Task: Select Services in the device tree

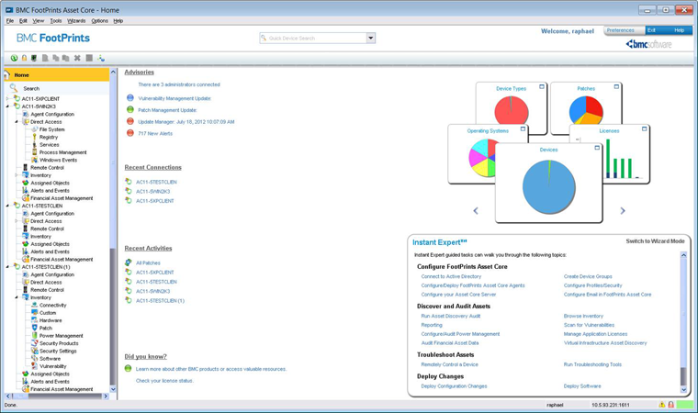Action: click(x=49, y=145)
